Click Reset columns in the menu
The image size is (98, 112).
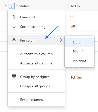click(x=36, y=100)
